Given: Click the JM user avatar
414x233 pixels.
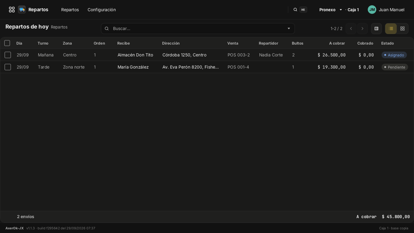Looking at the screenshot, I should tap(372, 10).
